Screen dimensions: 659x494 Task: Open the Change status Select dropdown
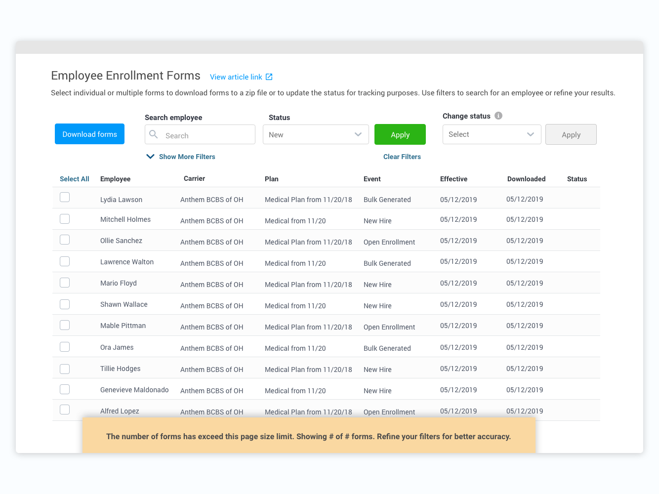492,134
